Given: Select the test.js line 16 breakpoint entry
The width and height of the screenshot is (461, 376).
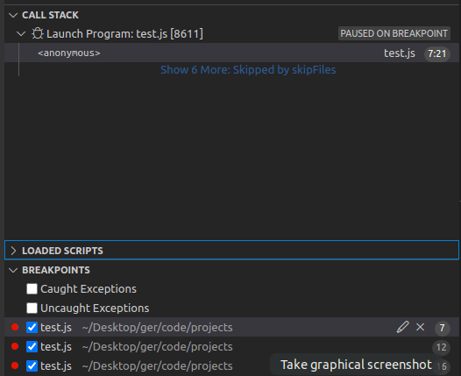Looking at the screenshot, I should point(231,365).
